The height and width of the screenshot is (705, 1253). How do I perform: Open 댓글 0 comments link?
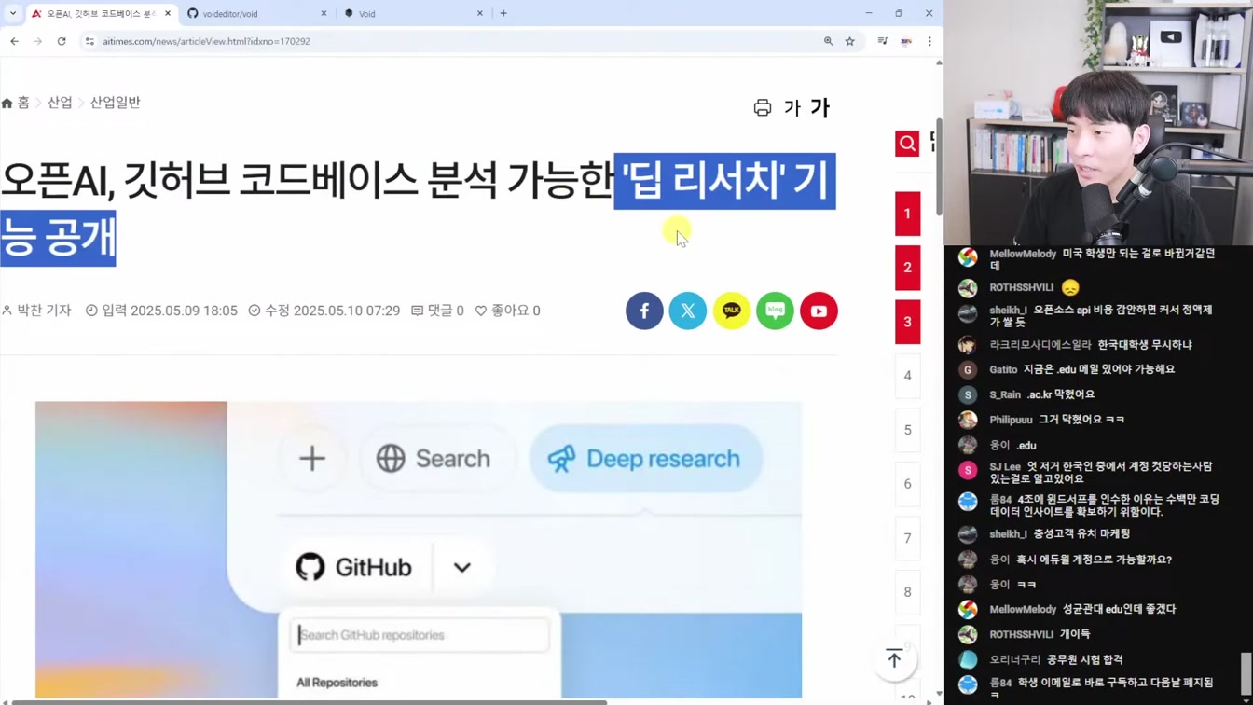tap(437, 311)
